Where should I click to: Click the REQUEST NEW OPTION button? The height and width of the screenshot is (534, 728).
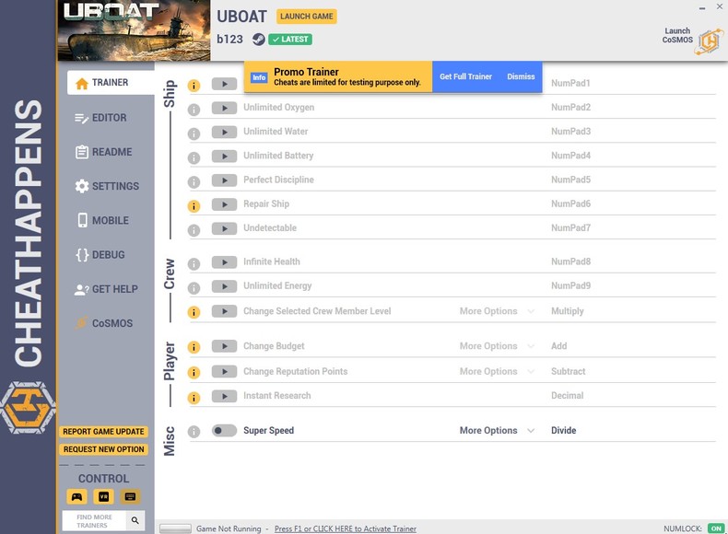coord(103,449)
